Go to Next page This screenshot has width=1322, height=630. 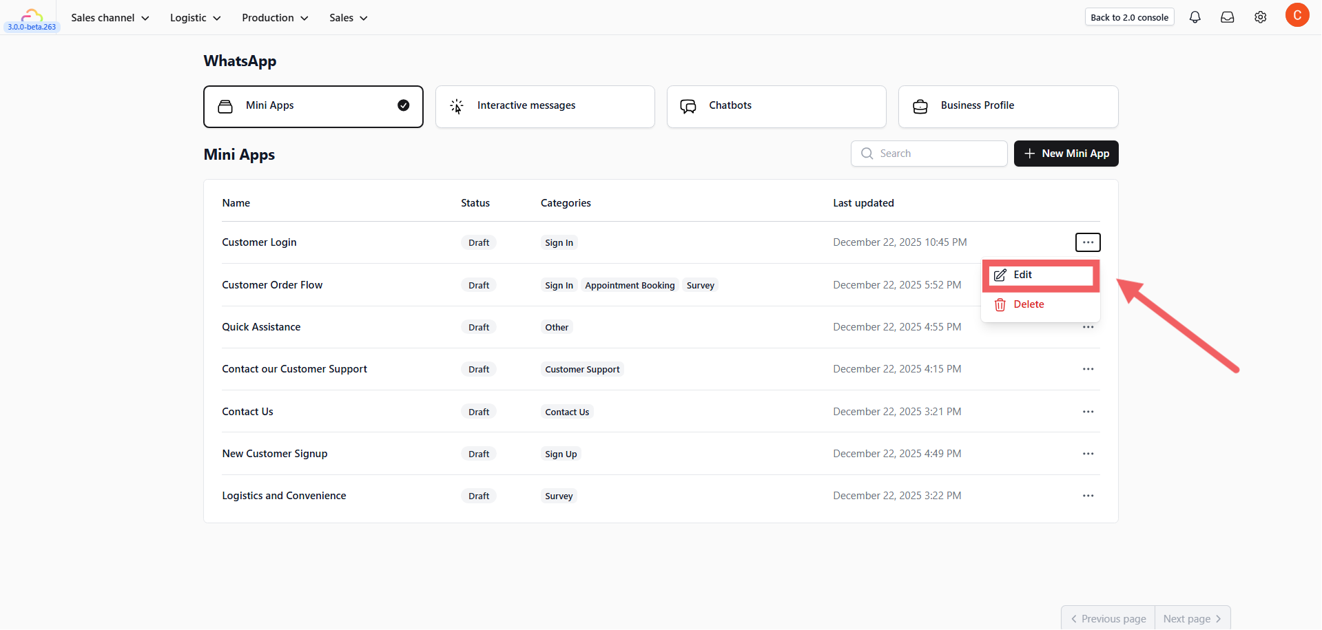(1192, 618)
